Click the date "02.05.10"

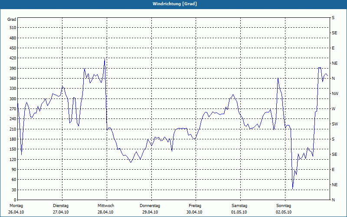[x=284, y=212]
